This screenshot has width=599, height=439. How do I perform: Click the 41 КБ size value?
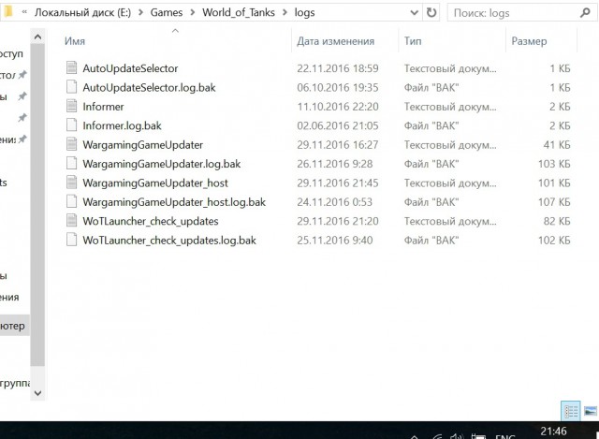(557, 145)
